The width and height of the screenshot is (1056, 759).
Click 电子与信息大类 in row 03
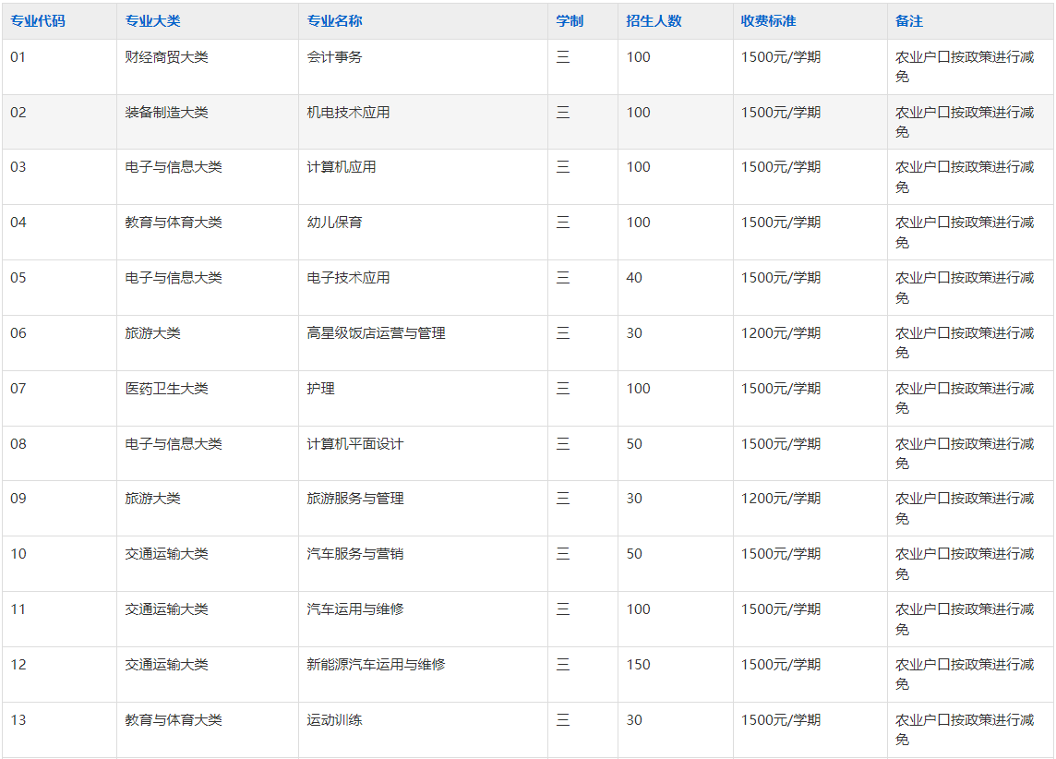(x=174, y=167)
